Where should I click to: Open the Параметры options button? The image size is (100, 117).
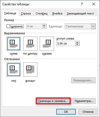click(84, 101)
